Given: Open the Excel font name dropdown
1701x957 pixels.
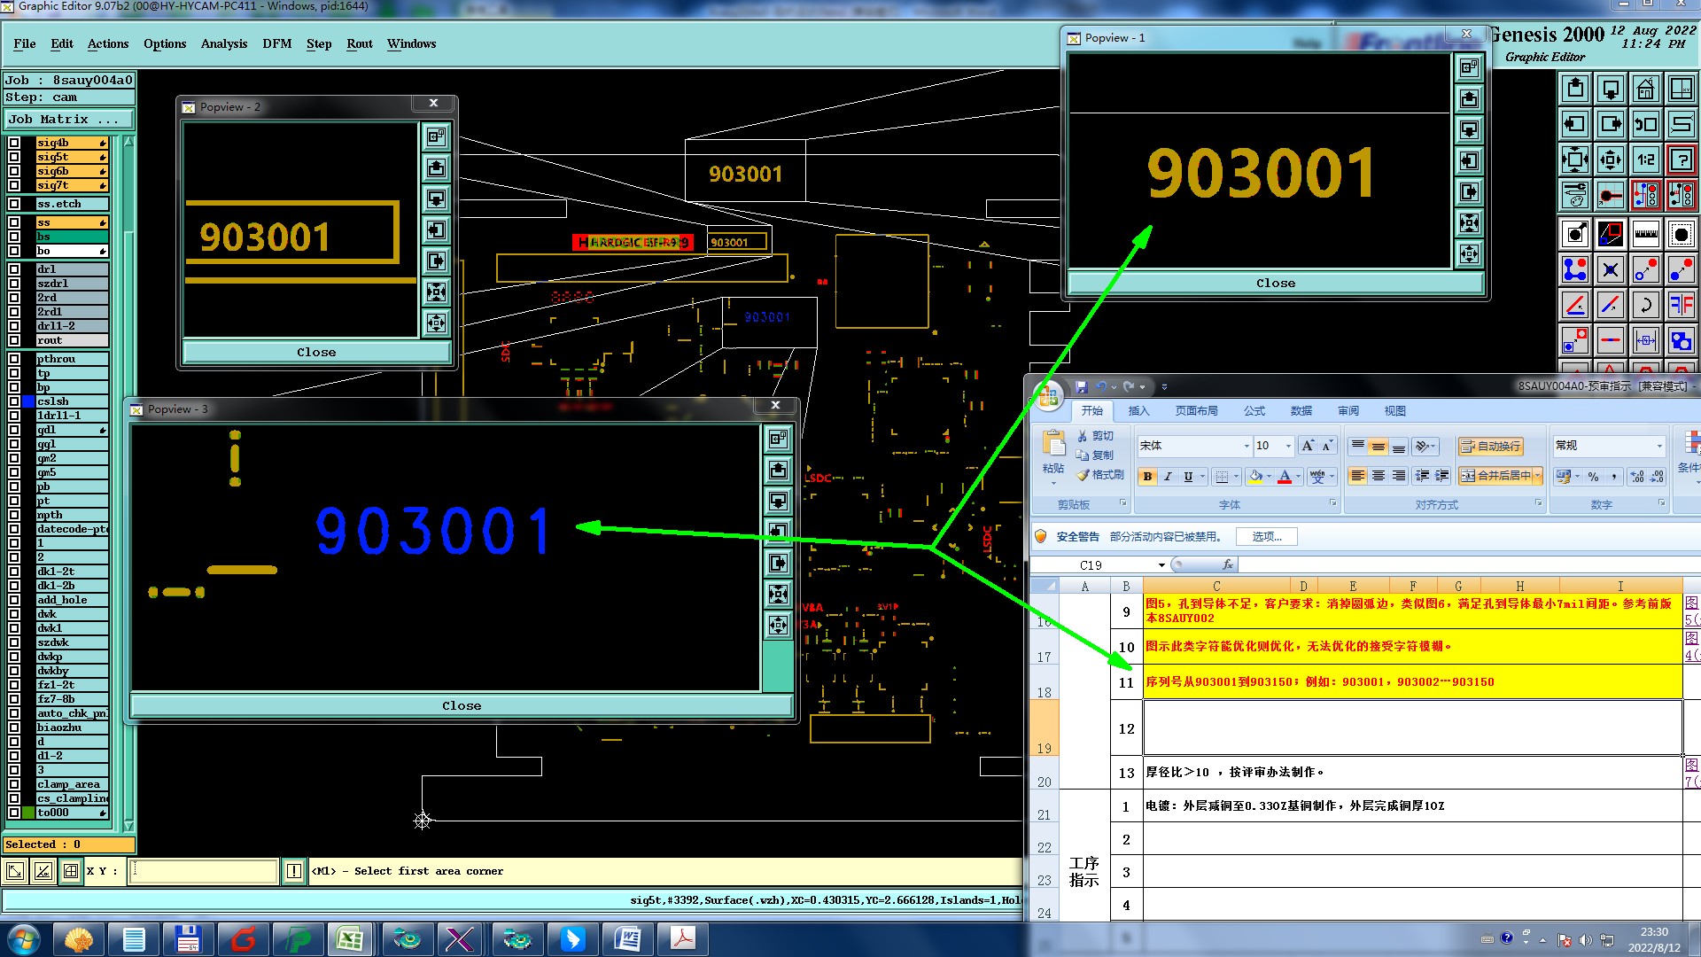Looking at the screenshot, I should pos(1247,446).
